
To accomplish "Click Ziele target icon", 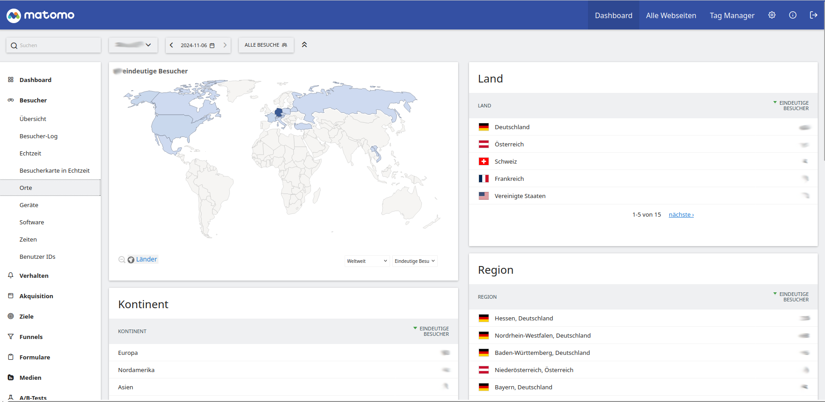I will pyautogui.click(x=11, y=316).
